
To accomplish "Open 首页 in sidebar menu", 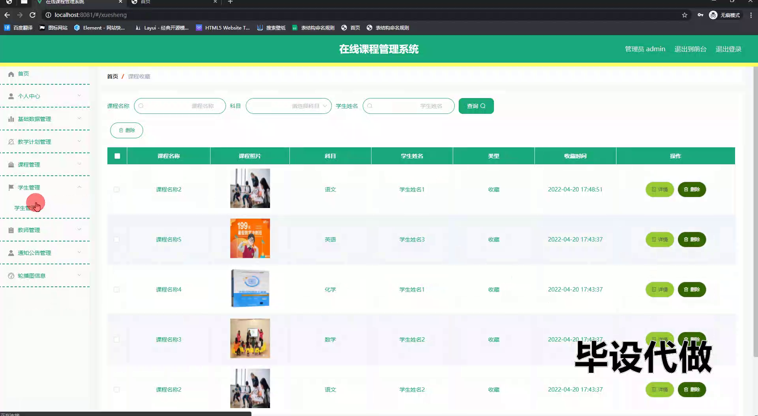I will [23, 74].
